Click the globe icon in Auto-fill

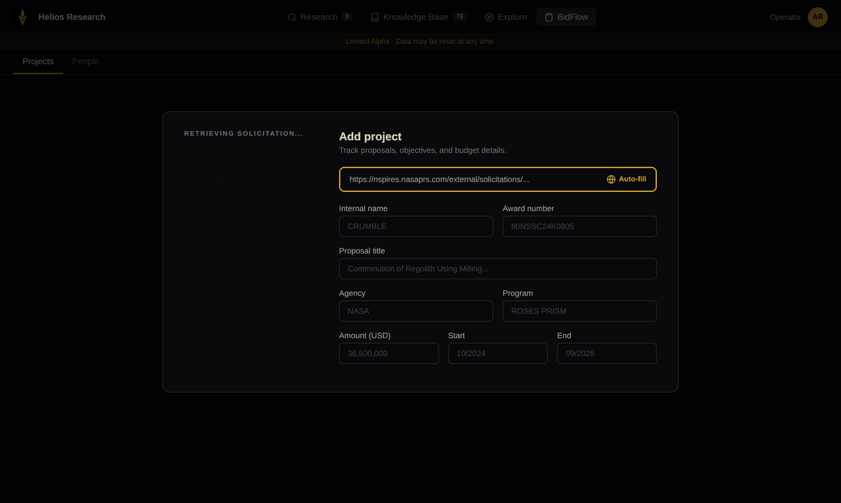click(611, 179)
